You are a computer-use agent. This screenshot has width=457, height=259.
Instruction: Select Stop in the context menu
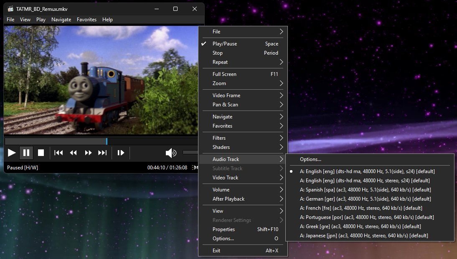tap(243, 53)
